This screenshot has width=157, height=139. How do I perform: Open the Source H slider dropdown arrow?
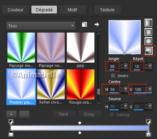tap(126, 106)
